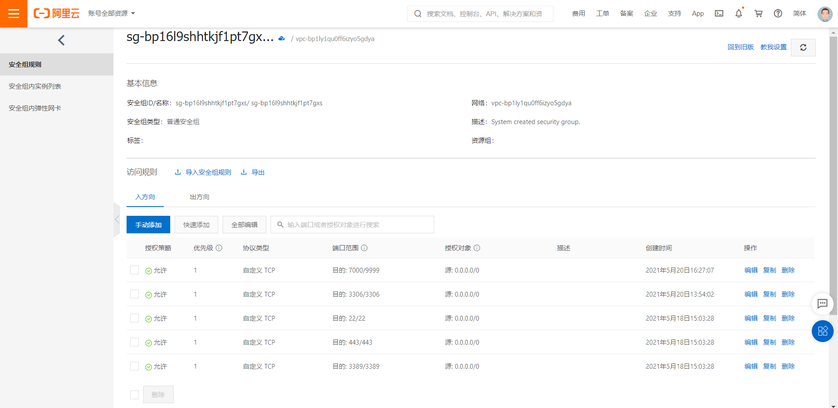Image resolution: width=838 pixels, height=408 pixels.
Task: Switch to the 出方向 tab
Action: [199, 197]
